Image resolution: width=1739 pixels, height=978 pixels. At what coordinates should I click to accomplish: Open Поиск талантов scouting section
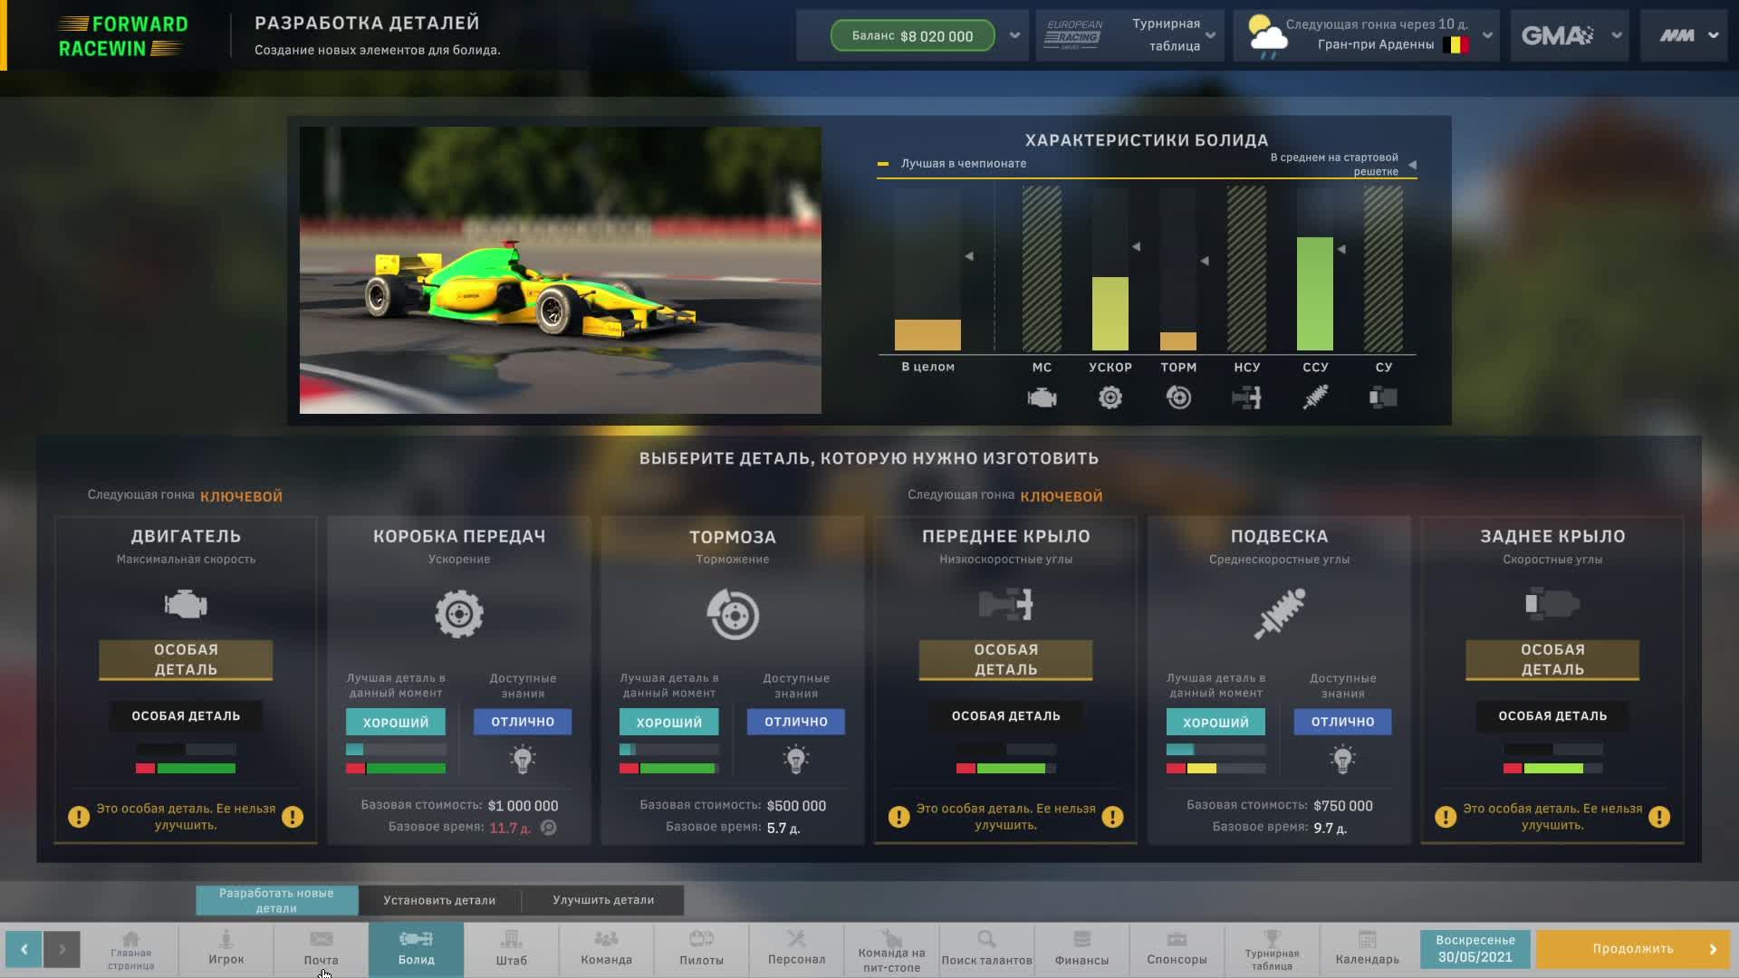pyautogui.click(x=986, y=948)
